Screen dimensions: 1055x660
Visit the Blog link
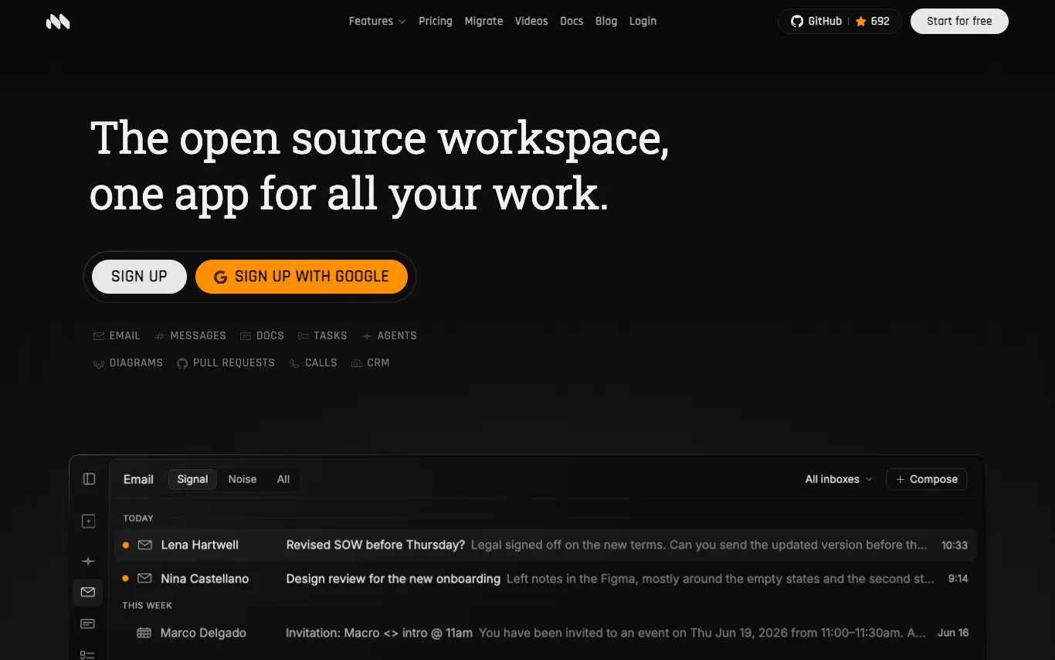(606, 21)
